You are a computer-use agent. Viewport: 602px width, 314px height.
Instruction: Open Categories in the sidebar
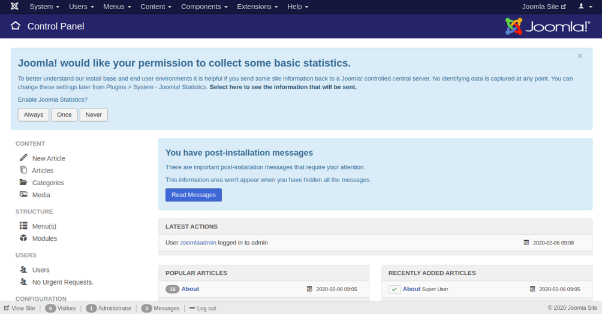(x=48, y=183)
